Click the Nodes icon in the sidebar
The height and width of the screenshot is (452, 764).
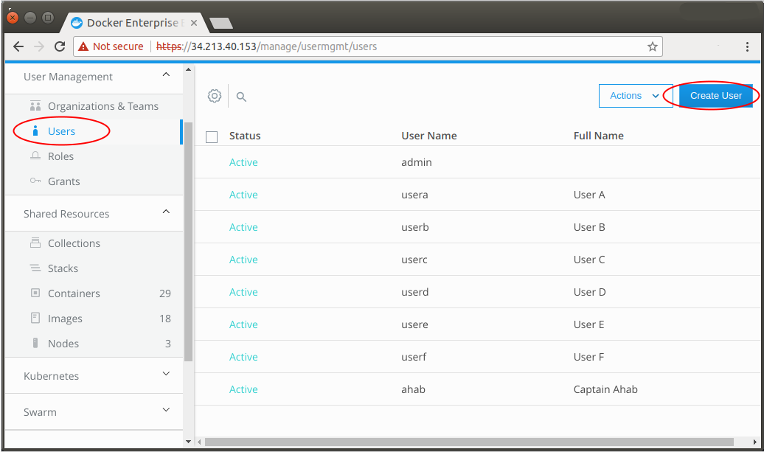pyautogui.click(x=35, y=344)
